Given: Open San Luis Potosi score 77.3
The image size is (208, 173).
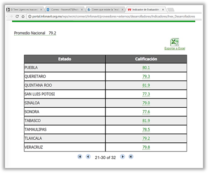Looking at the screenshot, I should pos(146,94).
